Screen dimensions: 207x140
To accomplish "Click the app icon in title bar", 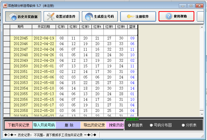I will pos(5,6).
